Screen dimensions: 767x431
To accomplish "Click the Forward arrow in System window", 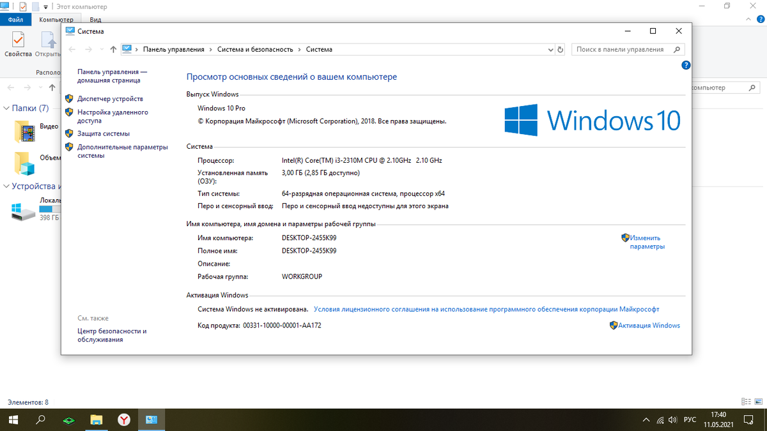I will pos(90,49).
